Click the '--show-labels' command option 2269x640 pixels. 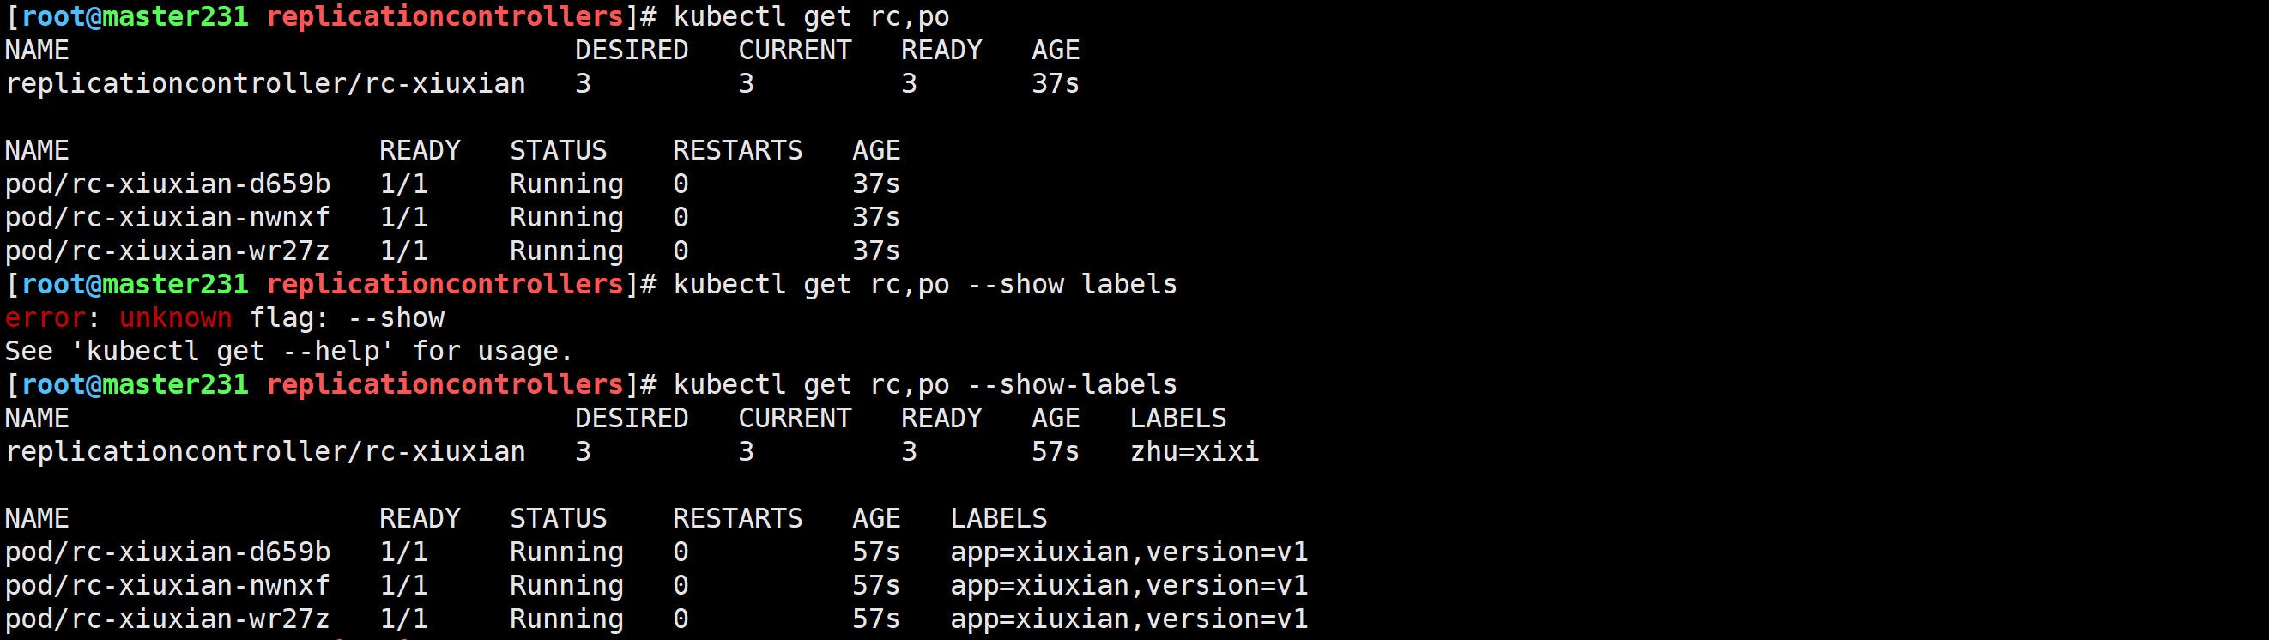point(1072,384)
